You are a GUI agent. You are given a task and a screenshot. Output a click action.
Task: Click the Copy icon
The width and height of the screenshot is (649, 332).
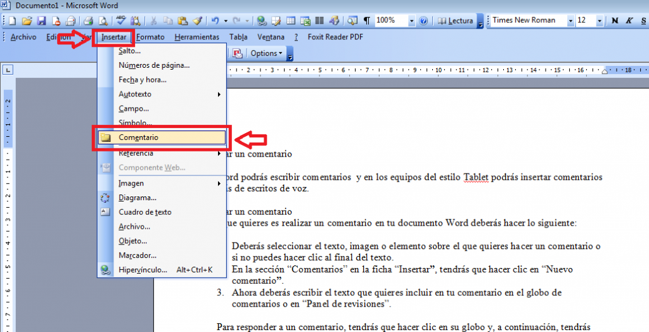(168, 20)
